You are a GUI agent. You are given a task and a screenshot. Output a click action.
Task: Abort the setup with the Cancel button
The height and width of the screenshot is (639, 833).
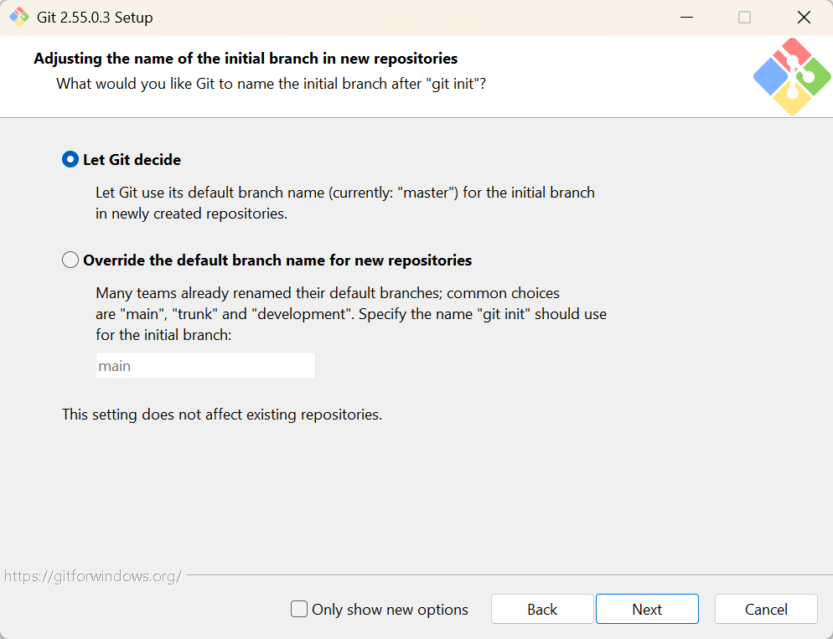point(766,609)
